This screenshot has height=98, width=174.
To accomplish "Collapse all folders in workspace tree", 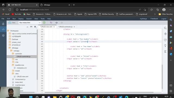I will pyautogui.click(x=27, y=27).
